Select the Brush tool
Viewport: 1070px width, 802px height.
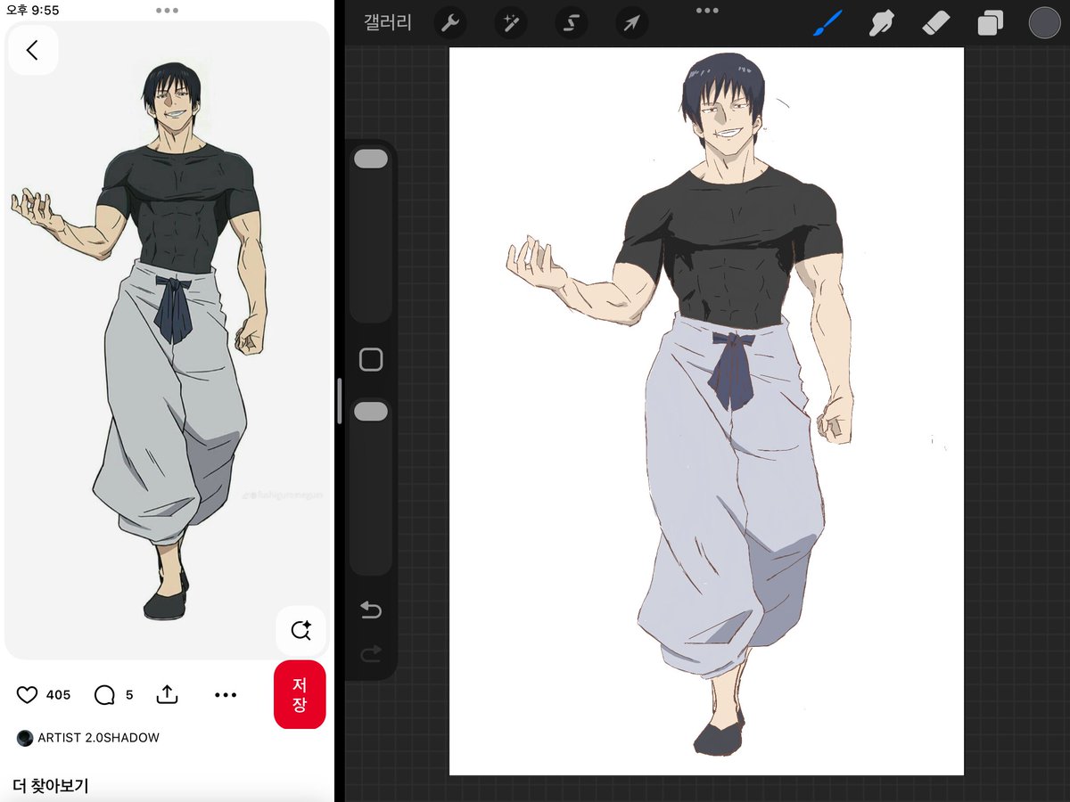827,23
